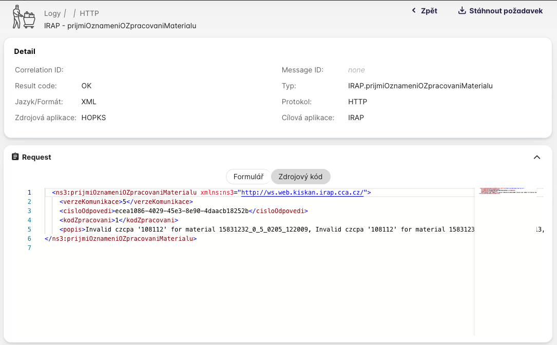Go to the HTTP breadcrumb
Screen dimensions: 557x345
(x=89, y=13)
